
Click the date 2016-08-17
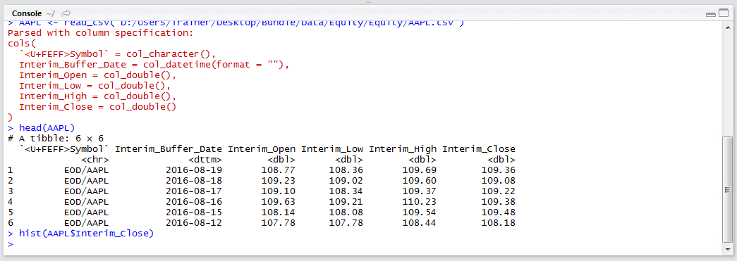click(194, 191)
